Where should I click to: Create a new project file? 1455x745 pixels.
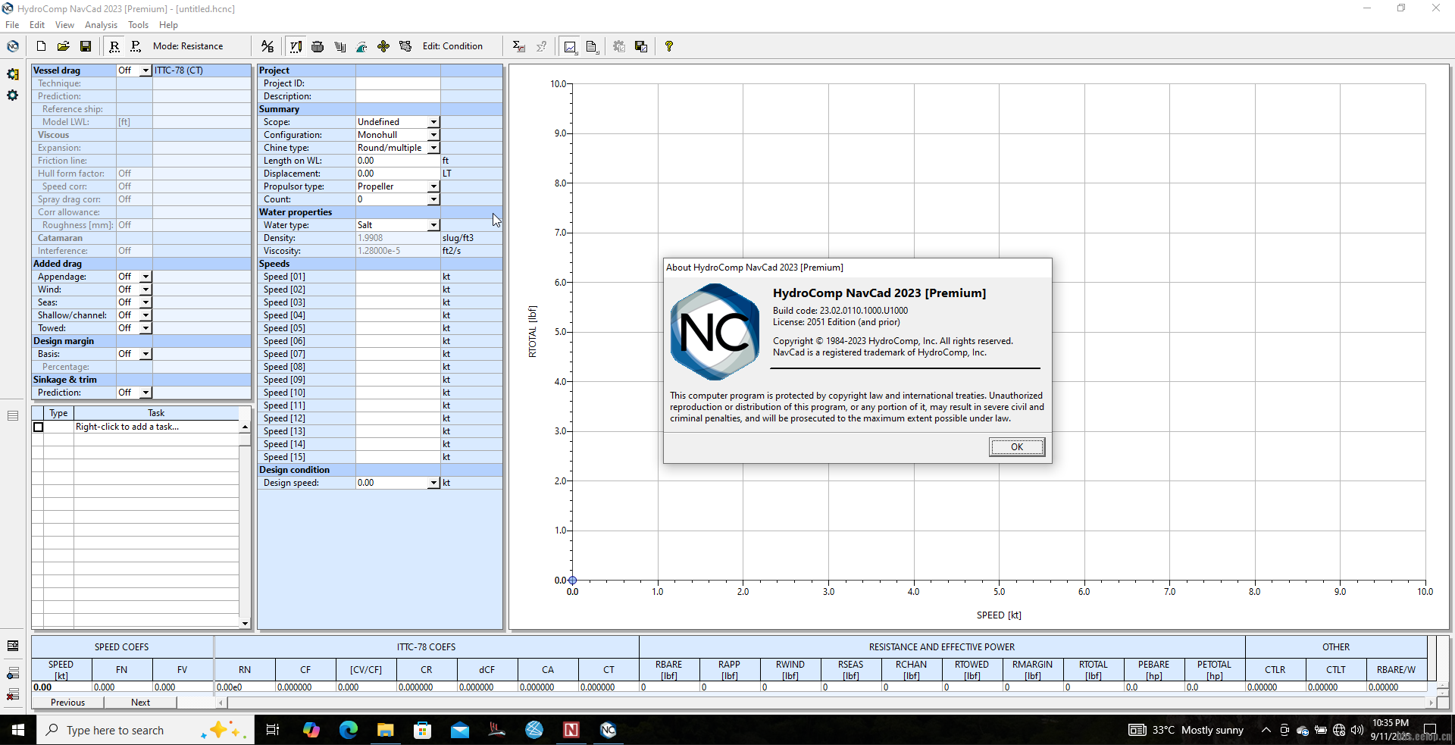tap(42, 46)
